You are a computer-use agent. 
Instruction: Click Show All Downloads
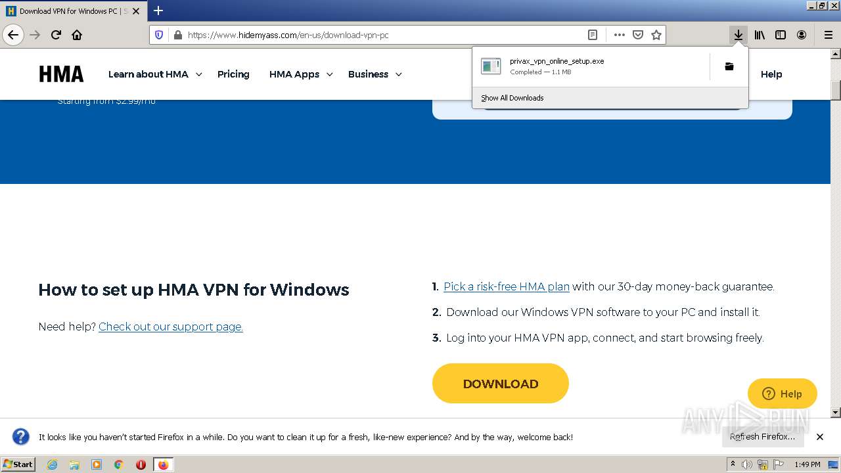point(512,98)
